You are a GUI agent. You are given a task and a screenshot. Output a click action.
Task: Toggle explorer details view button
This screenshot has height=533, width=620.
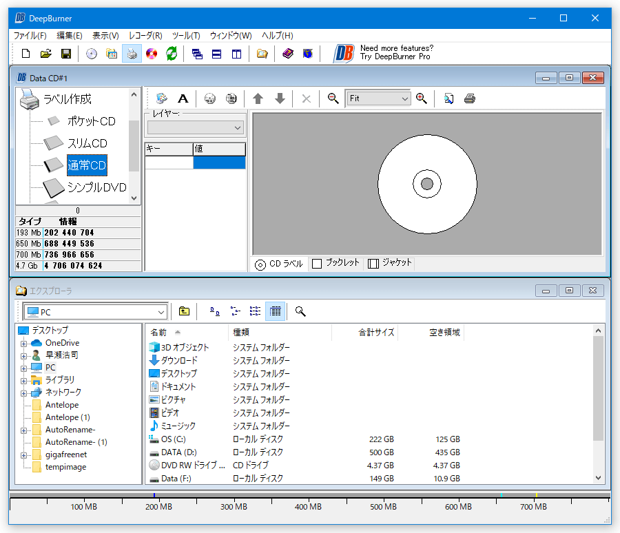pos(275,311)
